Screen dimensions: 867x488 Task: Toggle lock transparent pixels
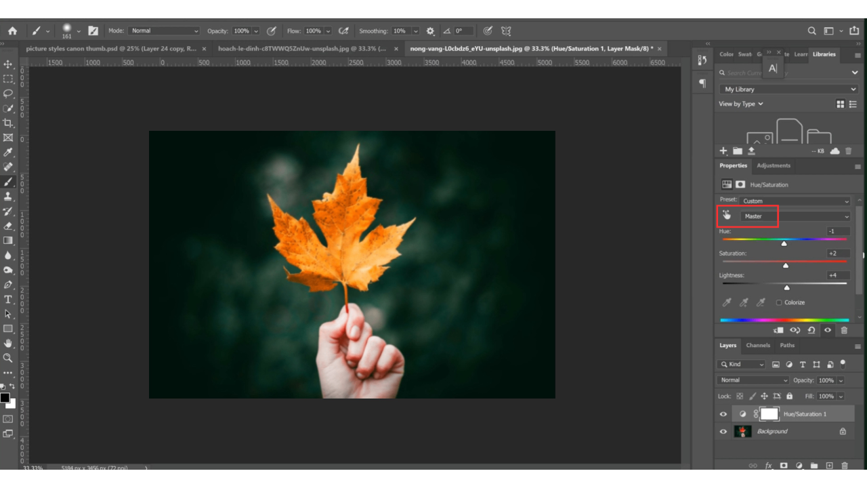[740, 396]
